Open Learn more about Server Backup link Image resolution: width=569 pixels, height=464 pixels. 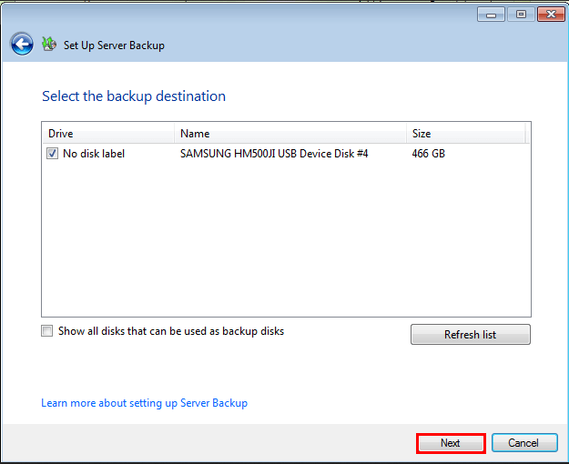click(144, 403)
